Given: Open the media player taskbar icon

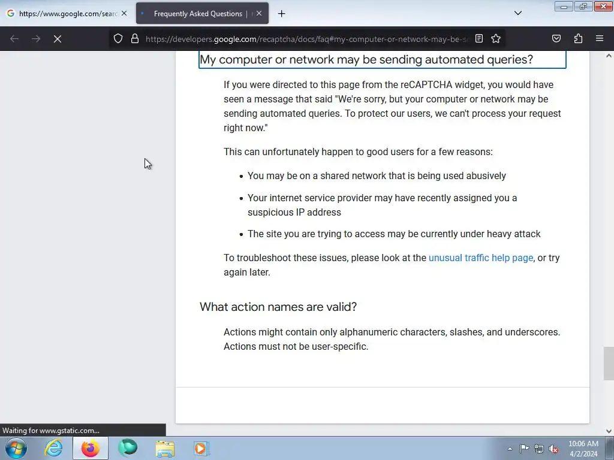Looking at the screenshot, I should pos(201,448).
